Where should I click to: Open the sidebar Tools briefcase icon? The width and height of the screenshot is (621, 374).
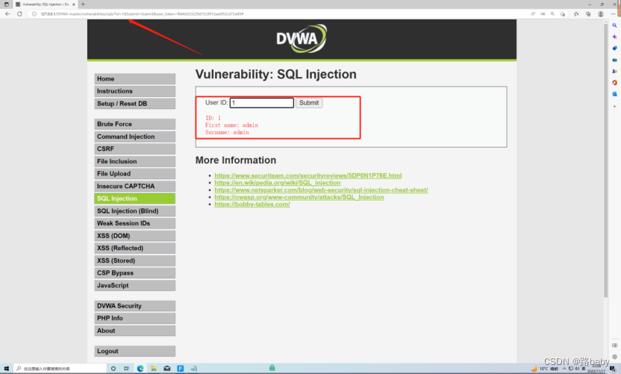[x=615, y=60]
